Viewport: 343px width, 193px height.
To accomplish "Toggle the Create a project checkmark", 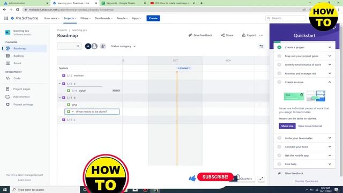I will pos(279,47).
